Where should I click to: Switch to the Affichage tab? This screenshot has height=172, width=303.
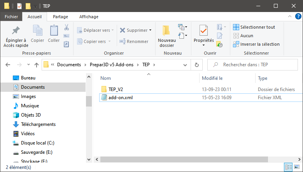(89, 17)
